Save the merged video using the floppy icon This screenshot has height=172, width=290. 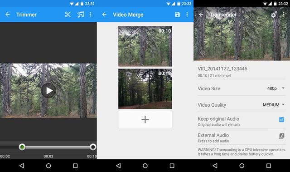coord(177,15)
